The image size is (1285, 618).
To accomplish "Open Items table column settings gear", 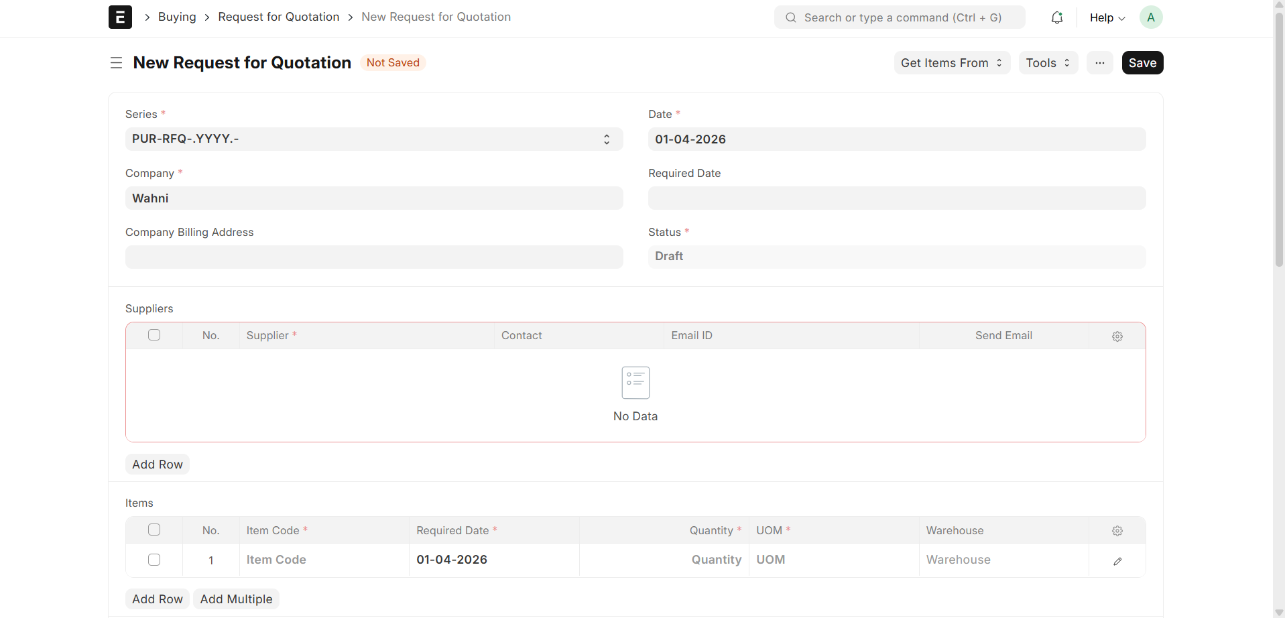I will click(1117, 531).
